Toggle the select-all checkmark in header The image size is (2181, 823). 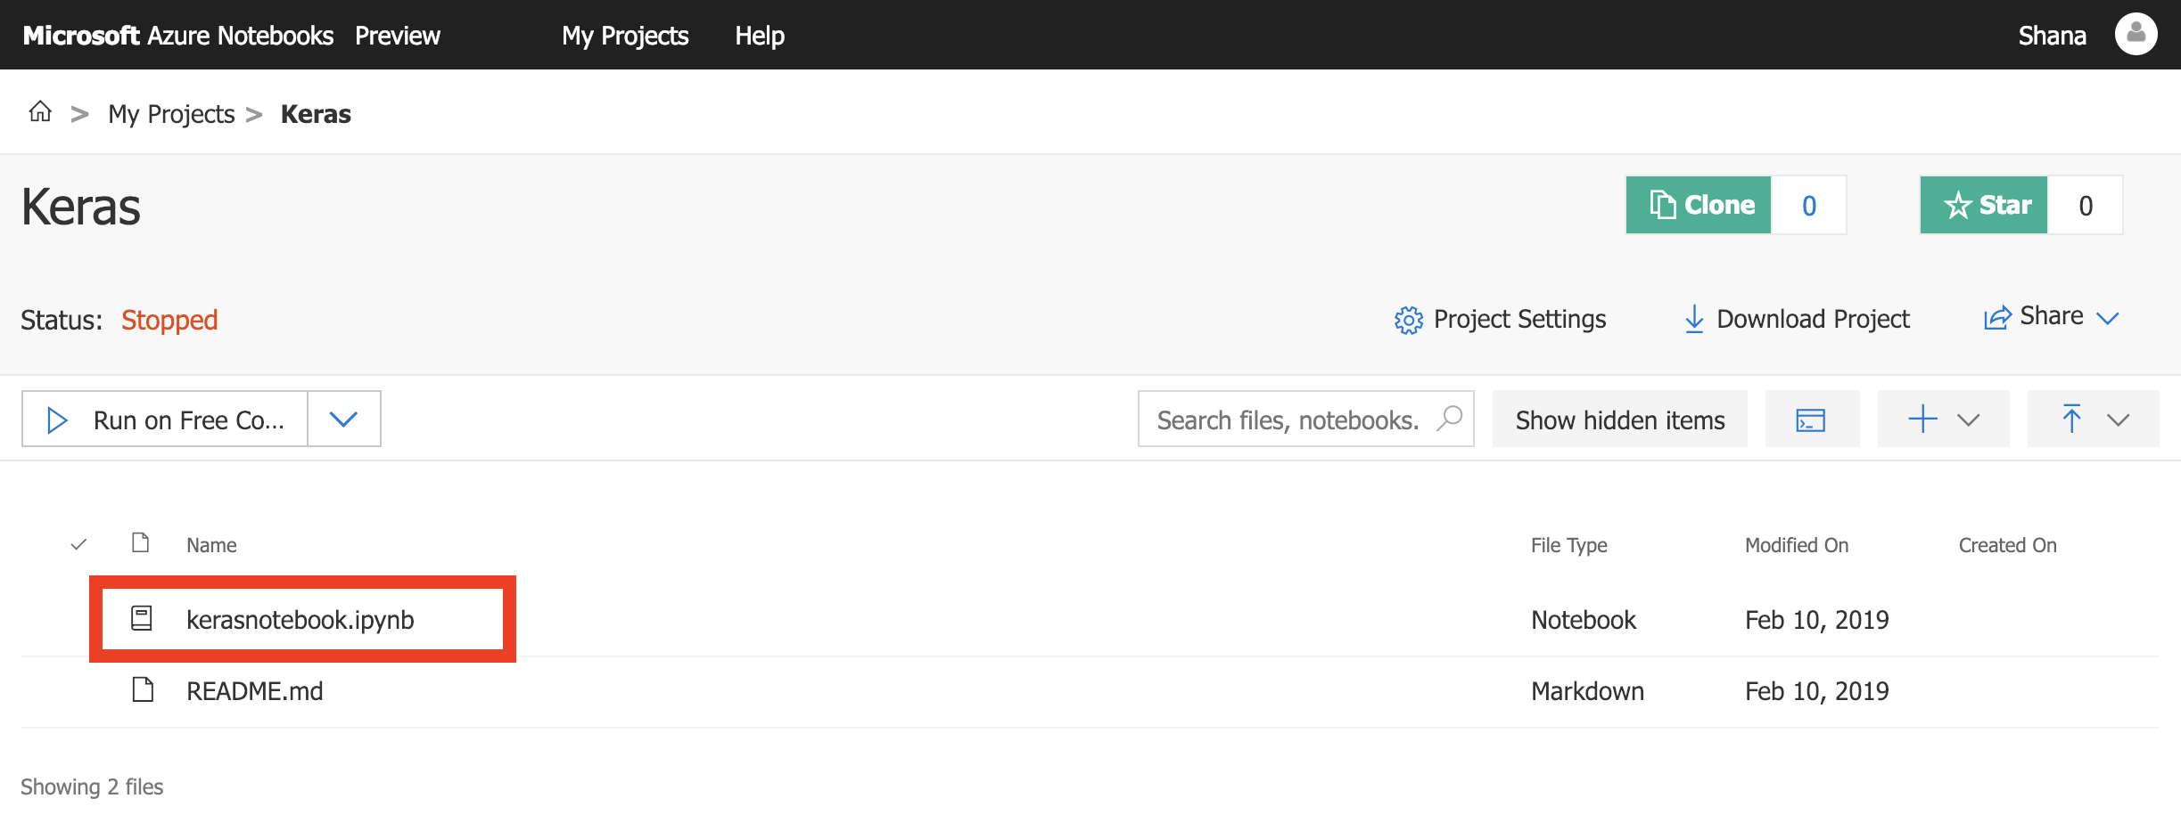[78, 544]
